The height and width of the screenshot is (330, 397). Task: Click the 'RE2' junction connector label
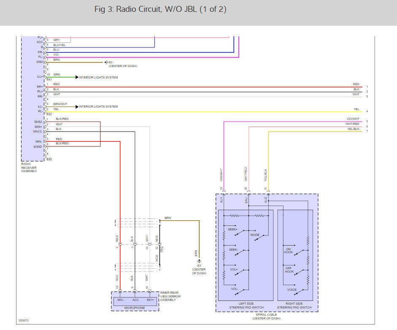162,249
